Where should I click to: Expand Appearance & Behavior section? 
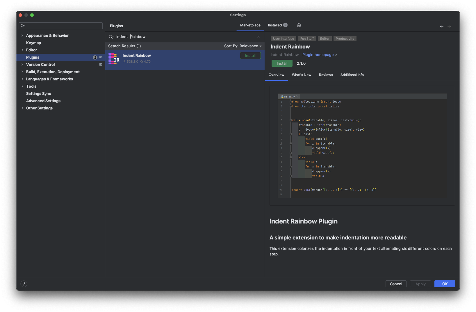(22, 35)
